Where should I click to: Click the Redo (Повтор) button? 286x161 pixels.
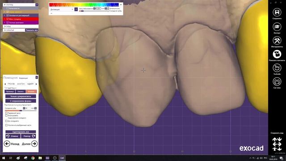(x=28, y=136)
